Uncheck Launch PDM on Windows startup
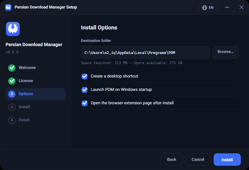This screenshot has width=249, height=170. pos(85,90)
